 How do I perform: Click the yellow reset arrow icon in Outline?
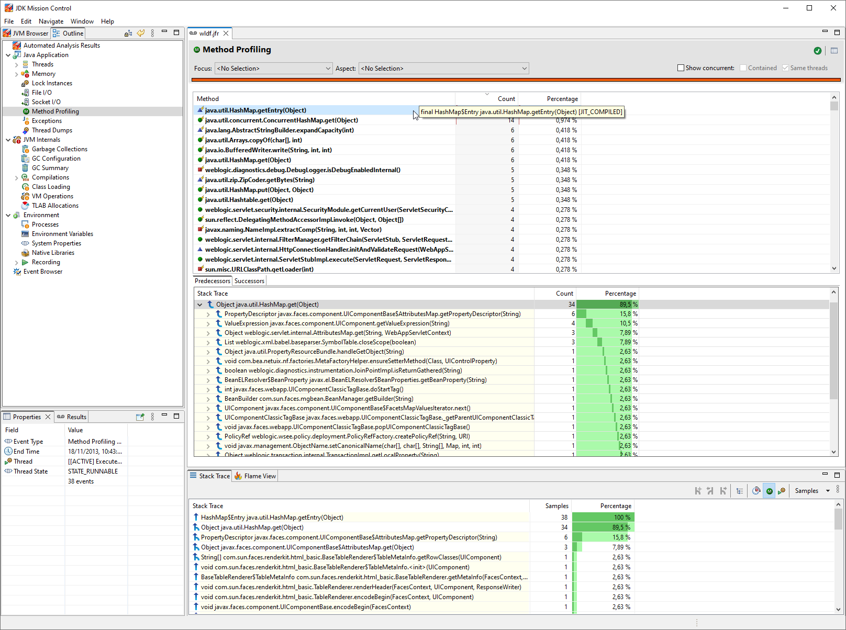pyautogui.click(x=141, y=33)
